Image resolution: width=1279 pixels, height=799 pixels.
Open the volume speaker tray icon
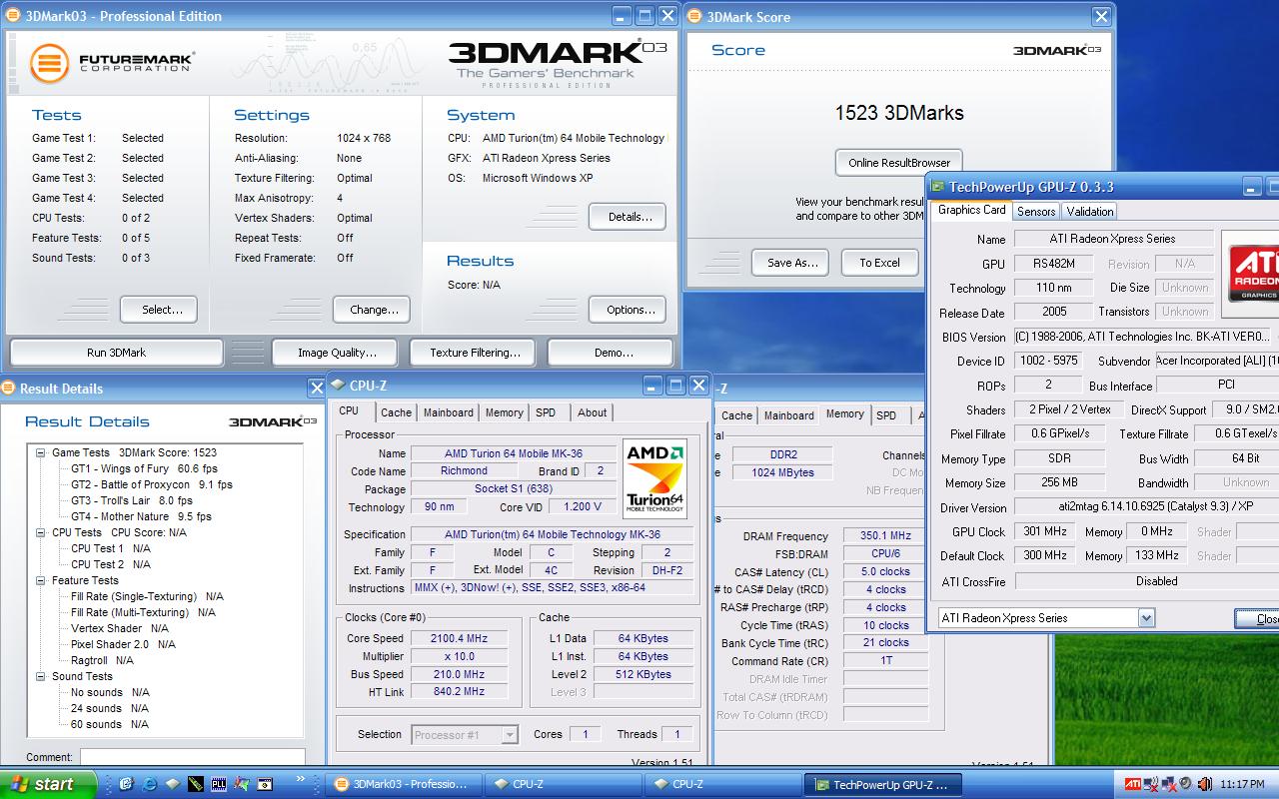tap(1204, 784)
